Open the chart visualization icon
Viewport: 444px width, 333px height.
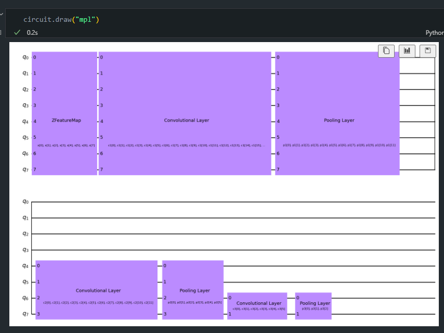click(x=407, y=50)
